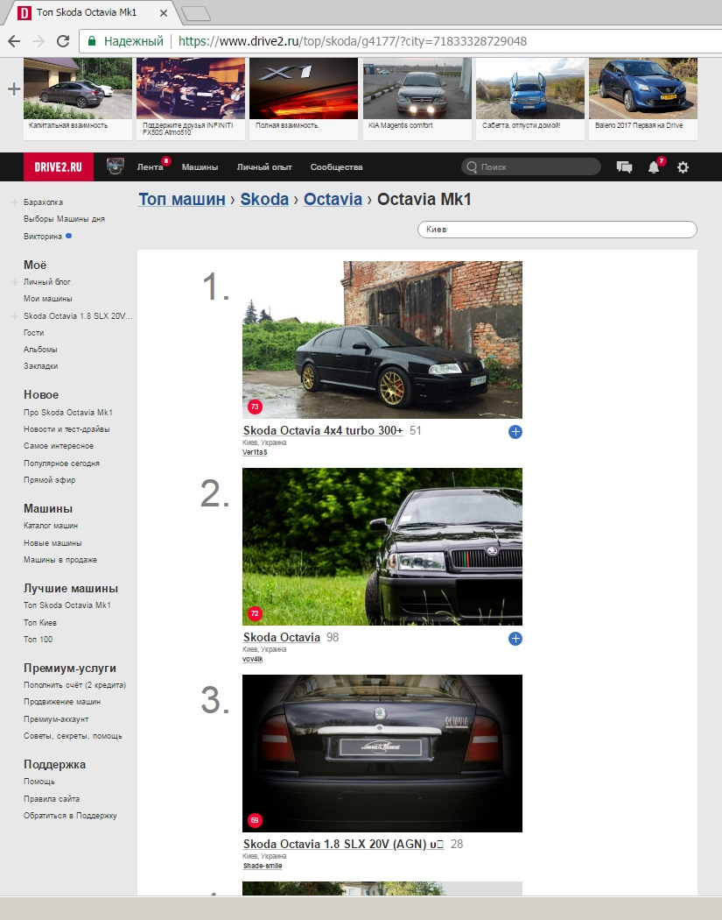Click the city filter field showing Киев

pyautogui.click(x=557, y=230)
